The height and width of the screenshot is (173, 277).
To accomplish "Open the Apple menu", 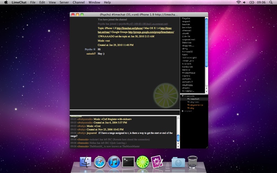I will [x=6, y=2].
